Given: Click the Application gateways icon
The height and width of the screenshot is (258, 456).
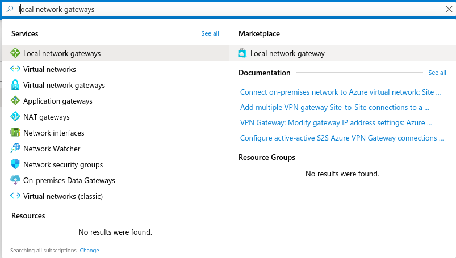Looking at the screenshot, I should click(15, 101).
